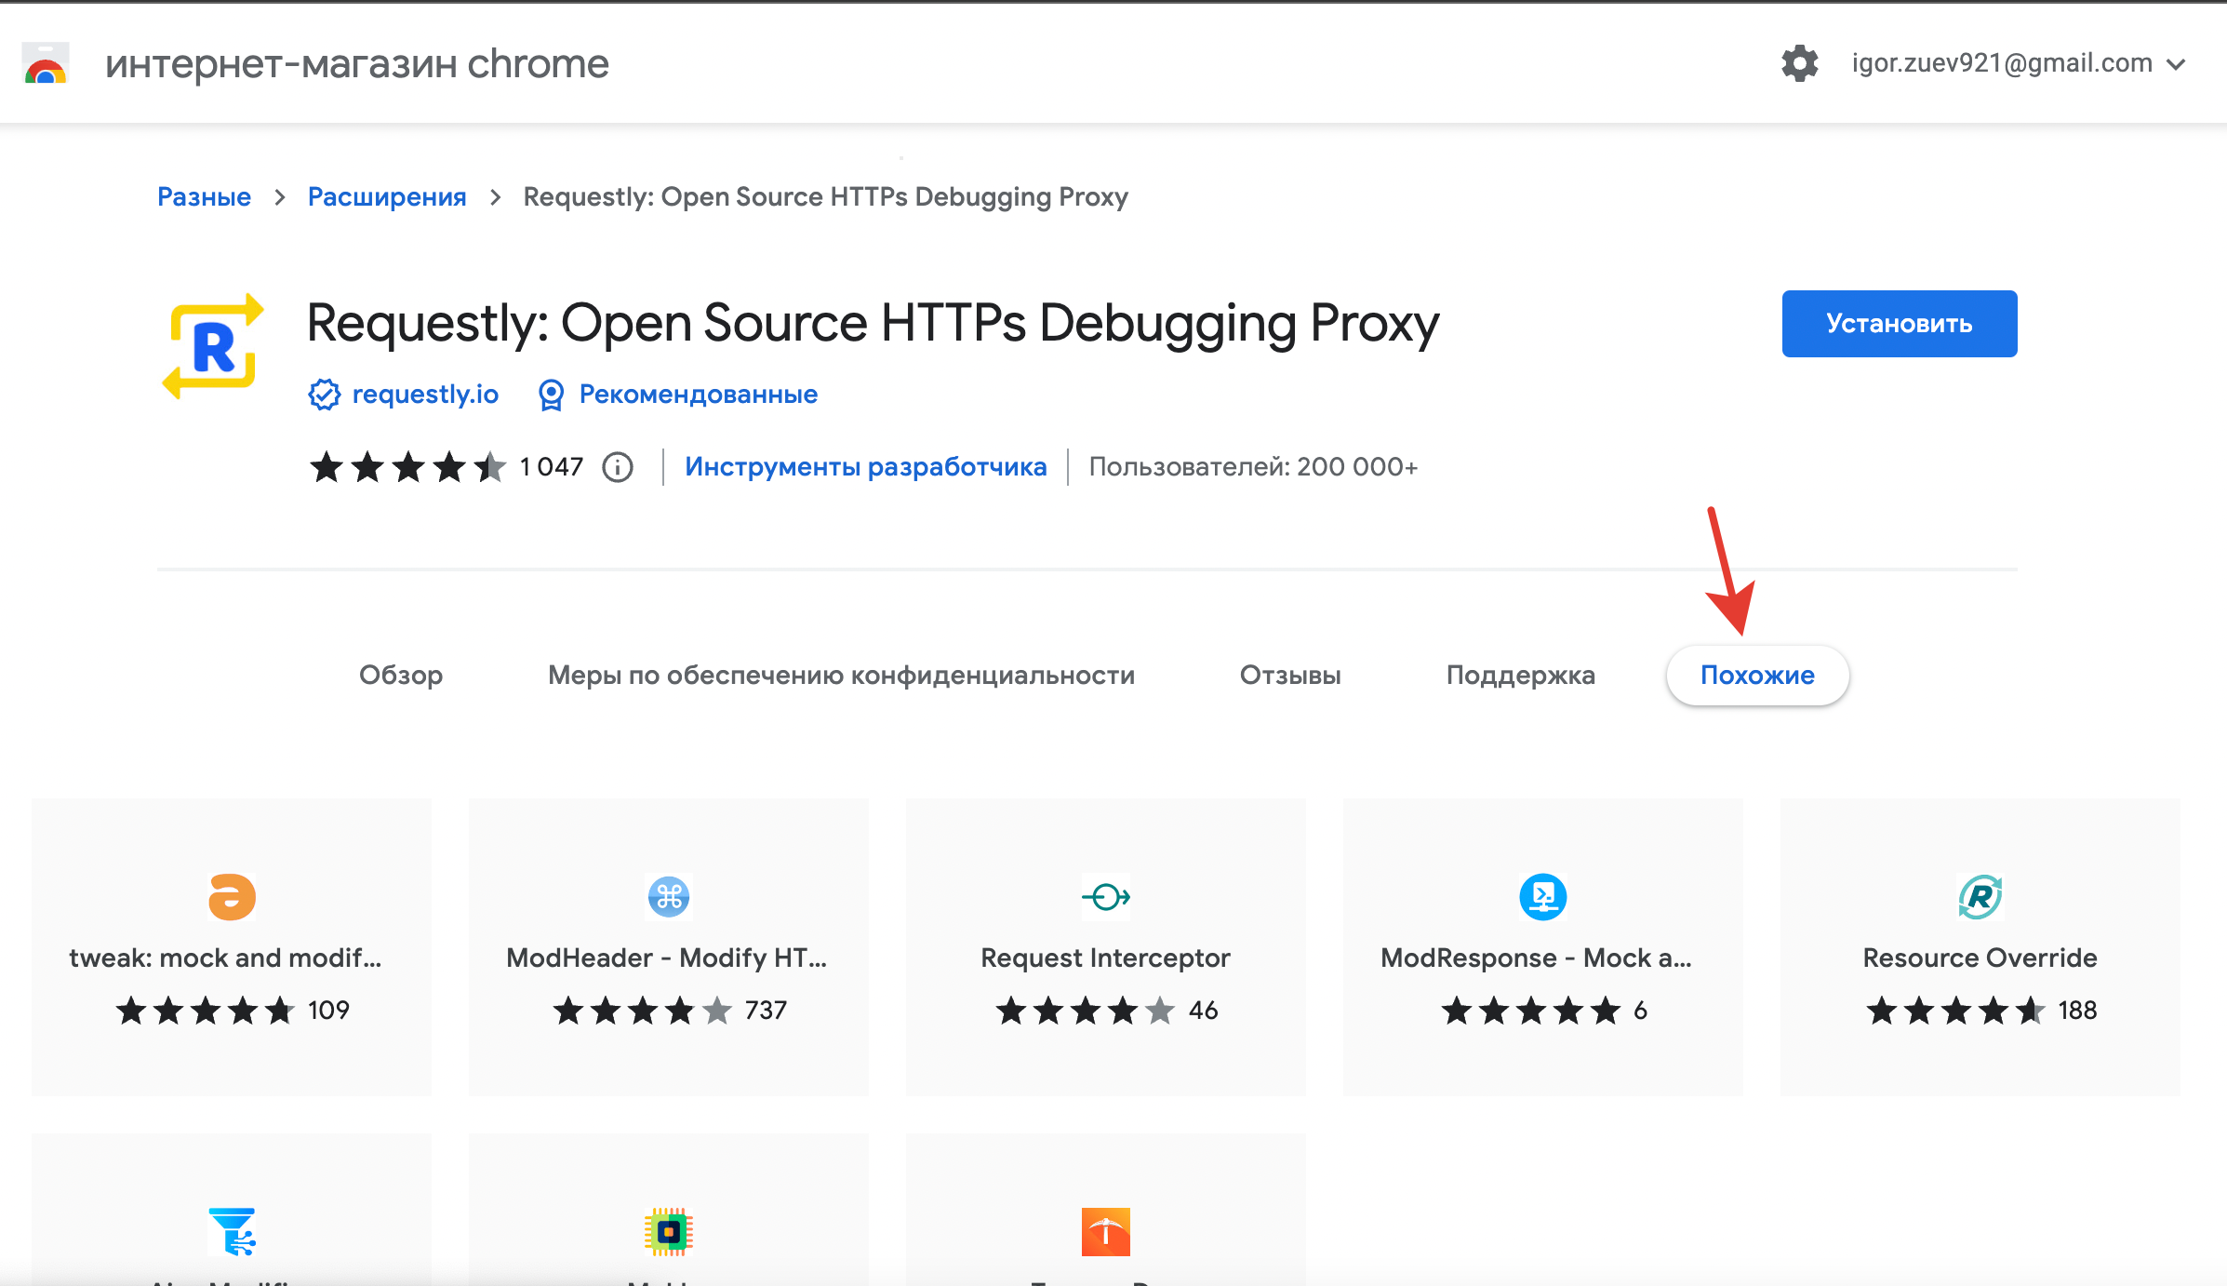Click the ModResponse extension icon

(x=1542, y=897)
